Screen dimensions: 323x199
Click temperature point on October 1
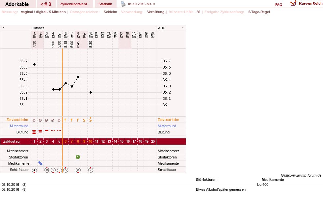pyautogui.click(x=34, y=64)
